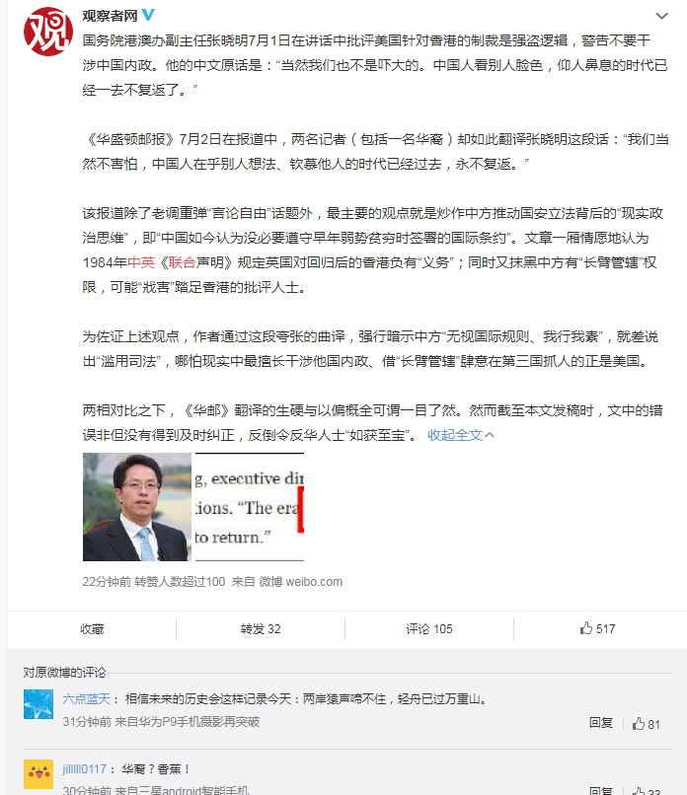The width and height of the screenshot is (687, 795).
Task: Like the 六点蓝天 comment with 81 likes
Action: pyautogui.click(x=646, y=724)
